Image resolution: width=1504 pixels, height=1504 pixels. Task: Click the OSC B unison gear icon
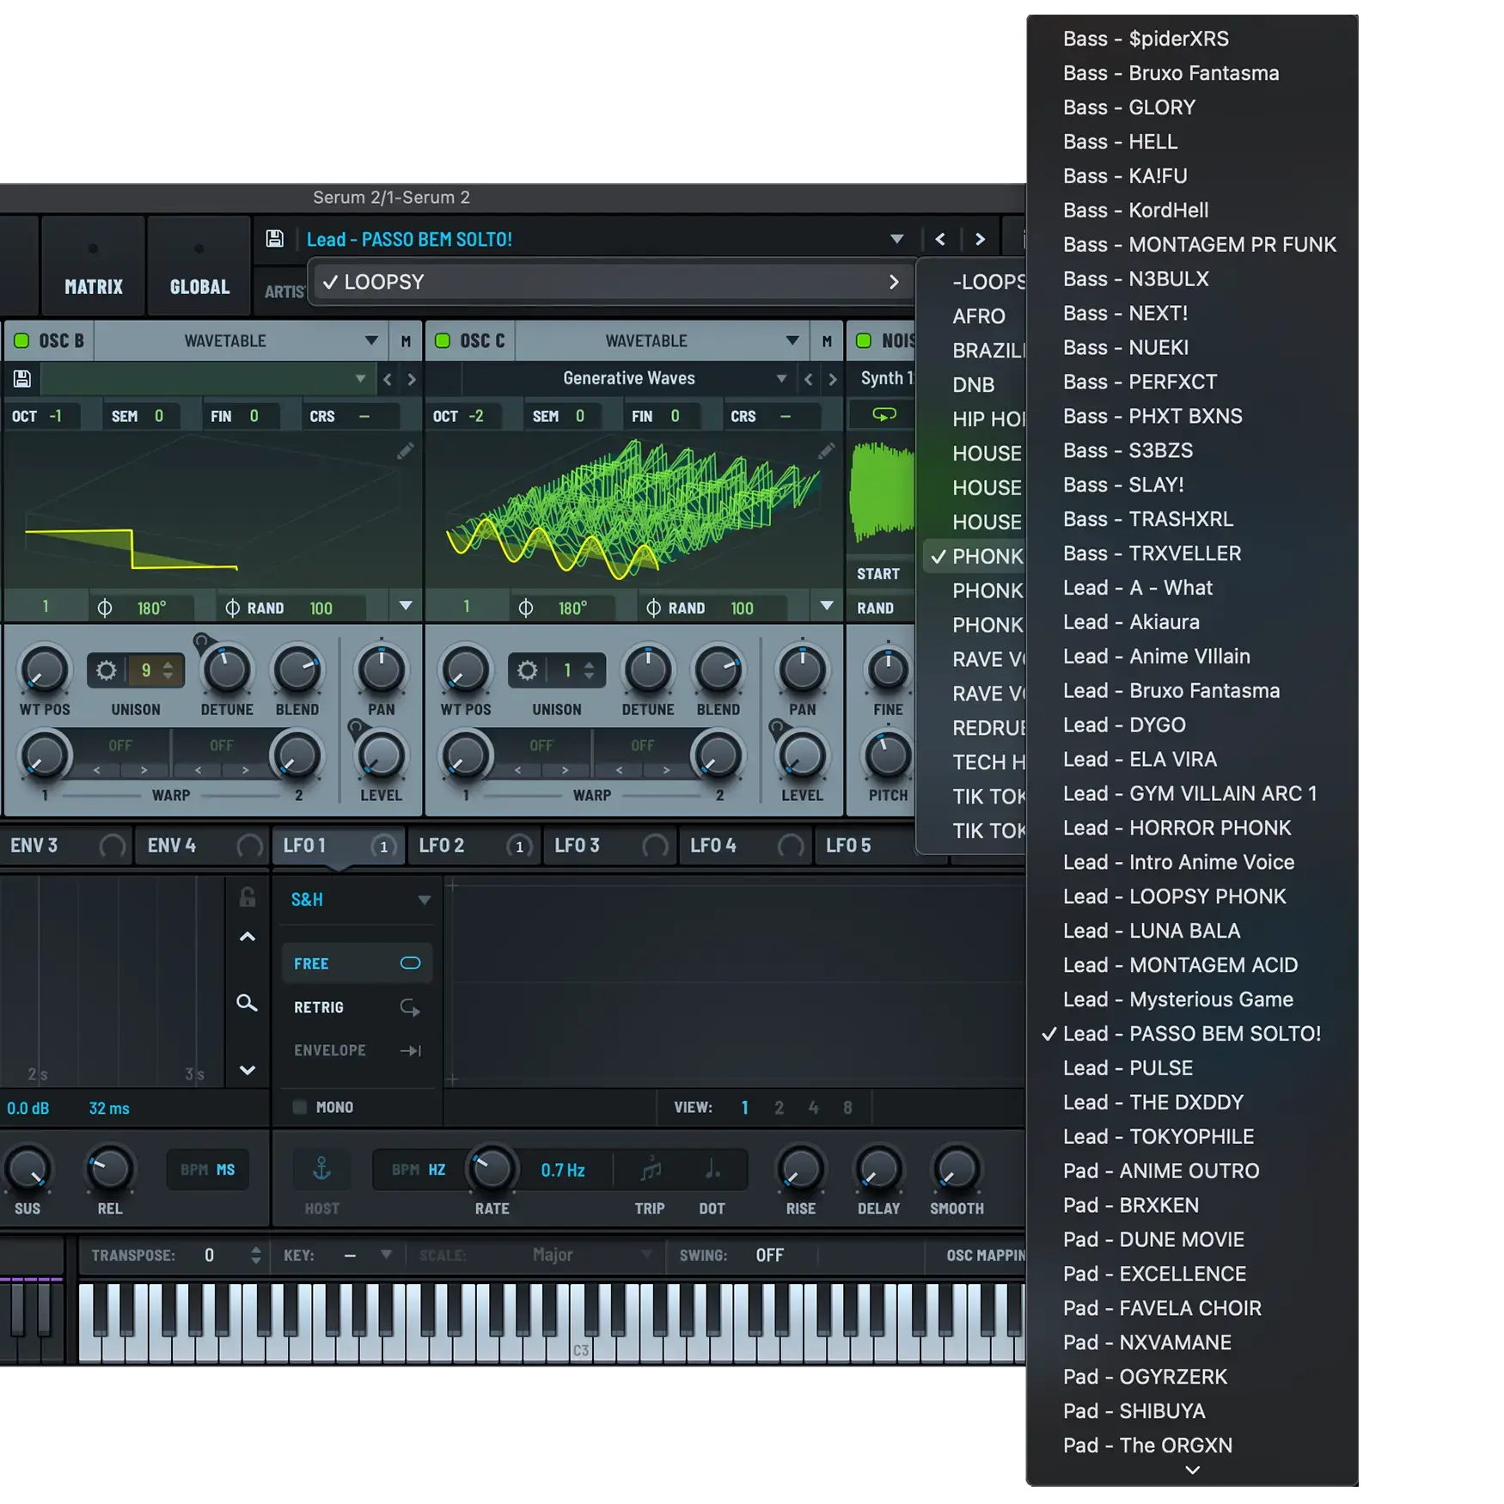107,670
